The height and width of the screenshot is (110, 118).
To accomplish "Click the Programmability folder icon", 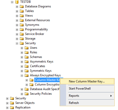I will coord(22,29).
